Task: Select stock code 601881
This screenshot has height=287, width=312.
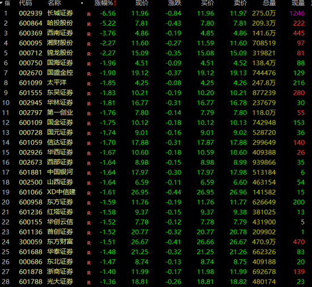Action: coord(31,172)
